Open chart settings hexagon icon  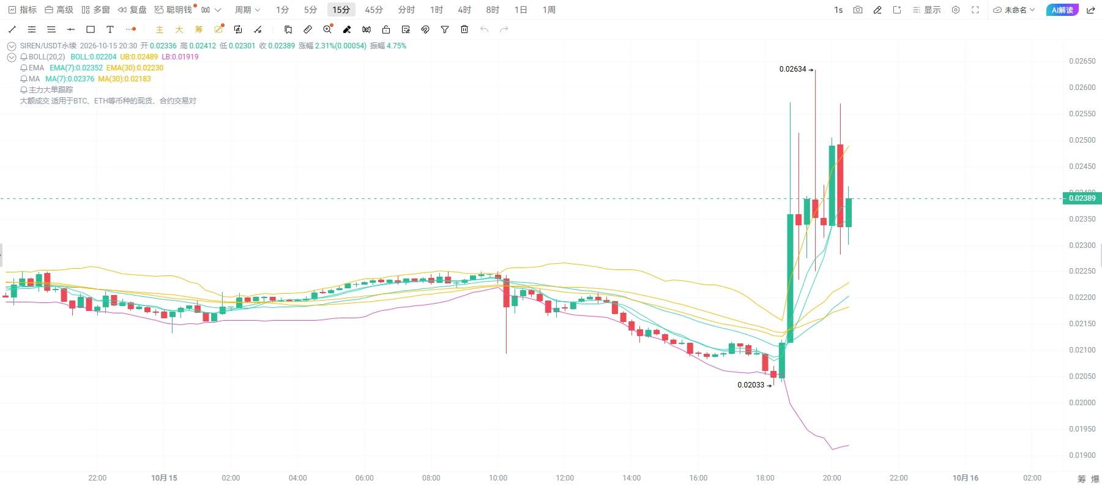coord(956,10)
